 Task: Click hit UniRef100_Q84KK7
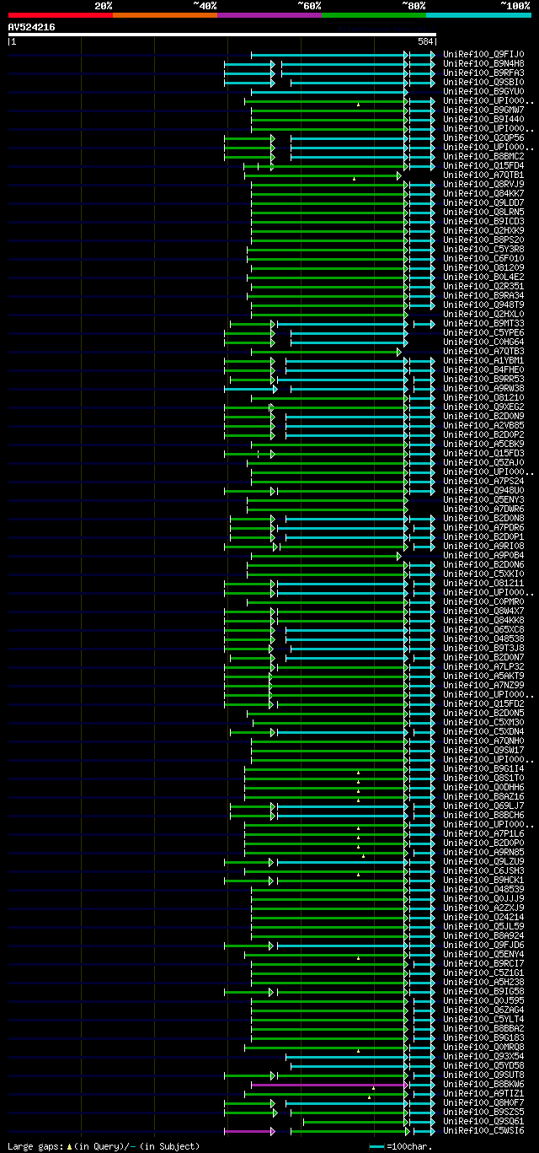(483, 193)
